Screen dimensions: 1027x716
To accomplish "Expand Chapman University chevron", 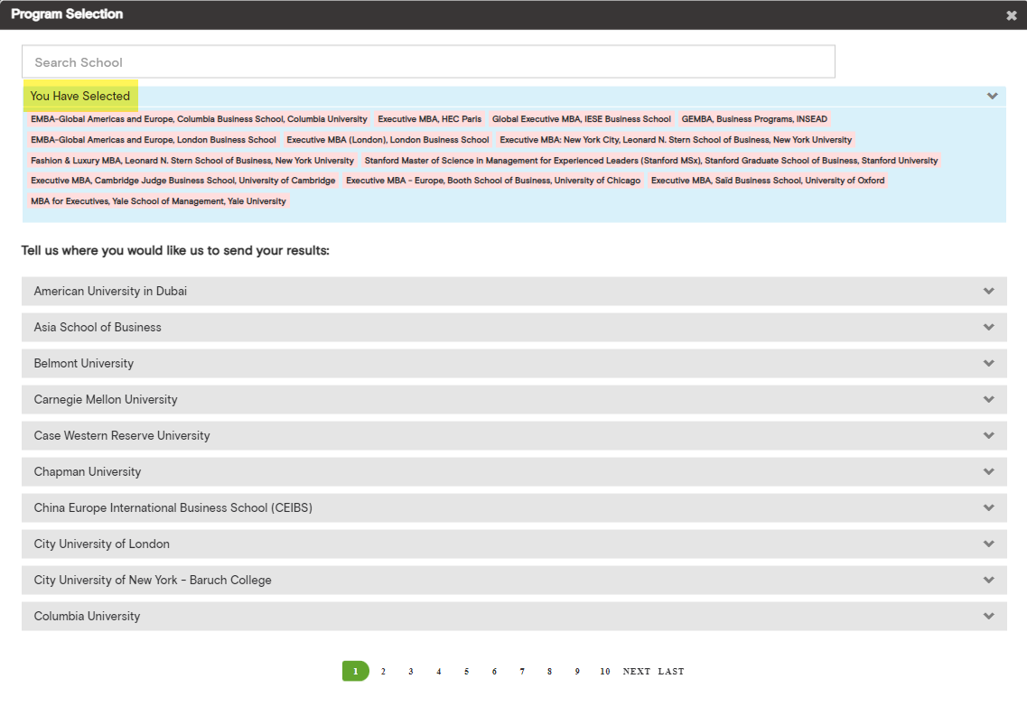I will click(x=988, y=471).
